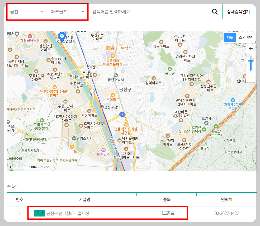Zoom out using the minus icon
This screenshot has width=260, height=226.
[250, 78]
